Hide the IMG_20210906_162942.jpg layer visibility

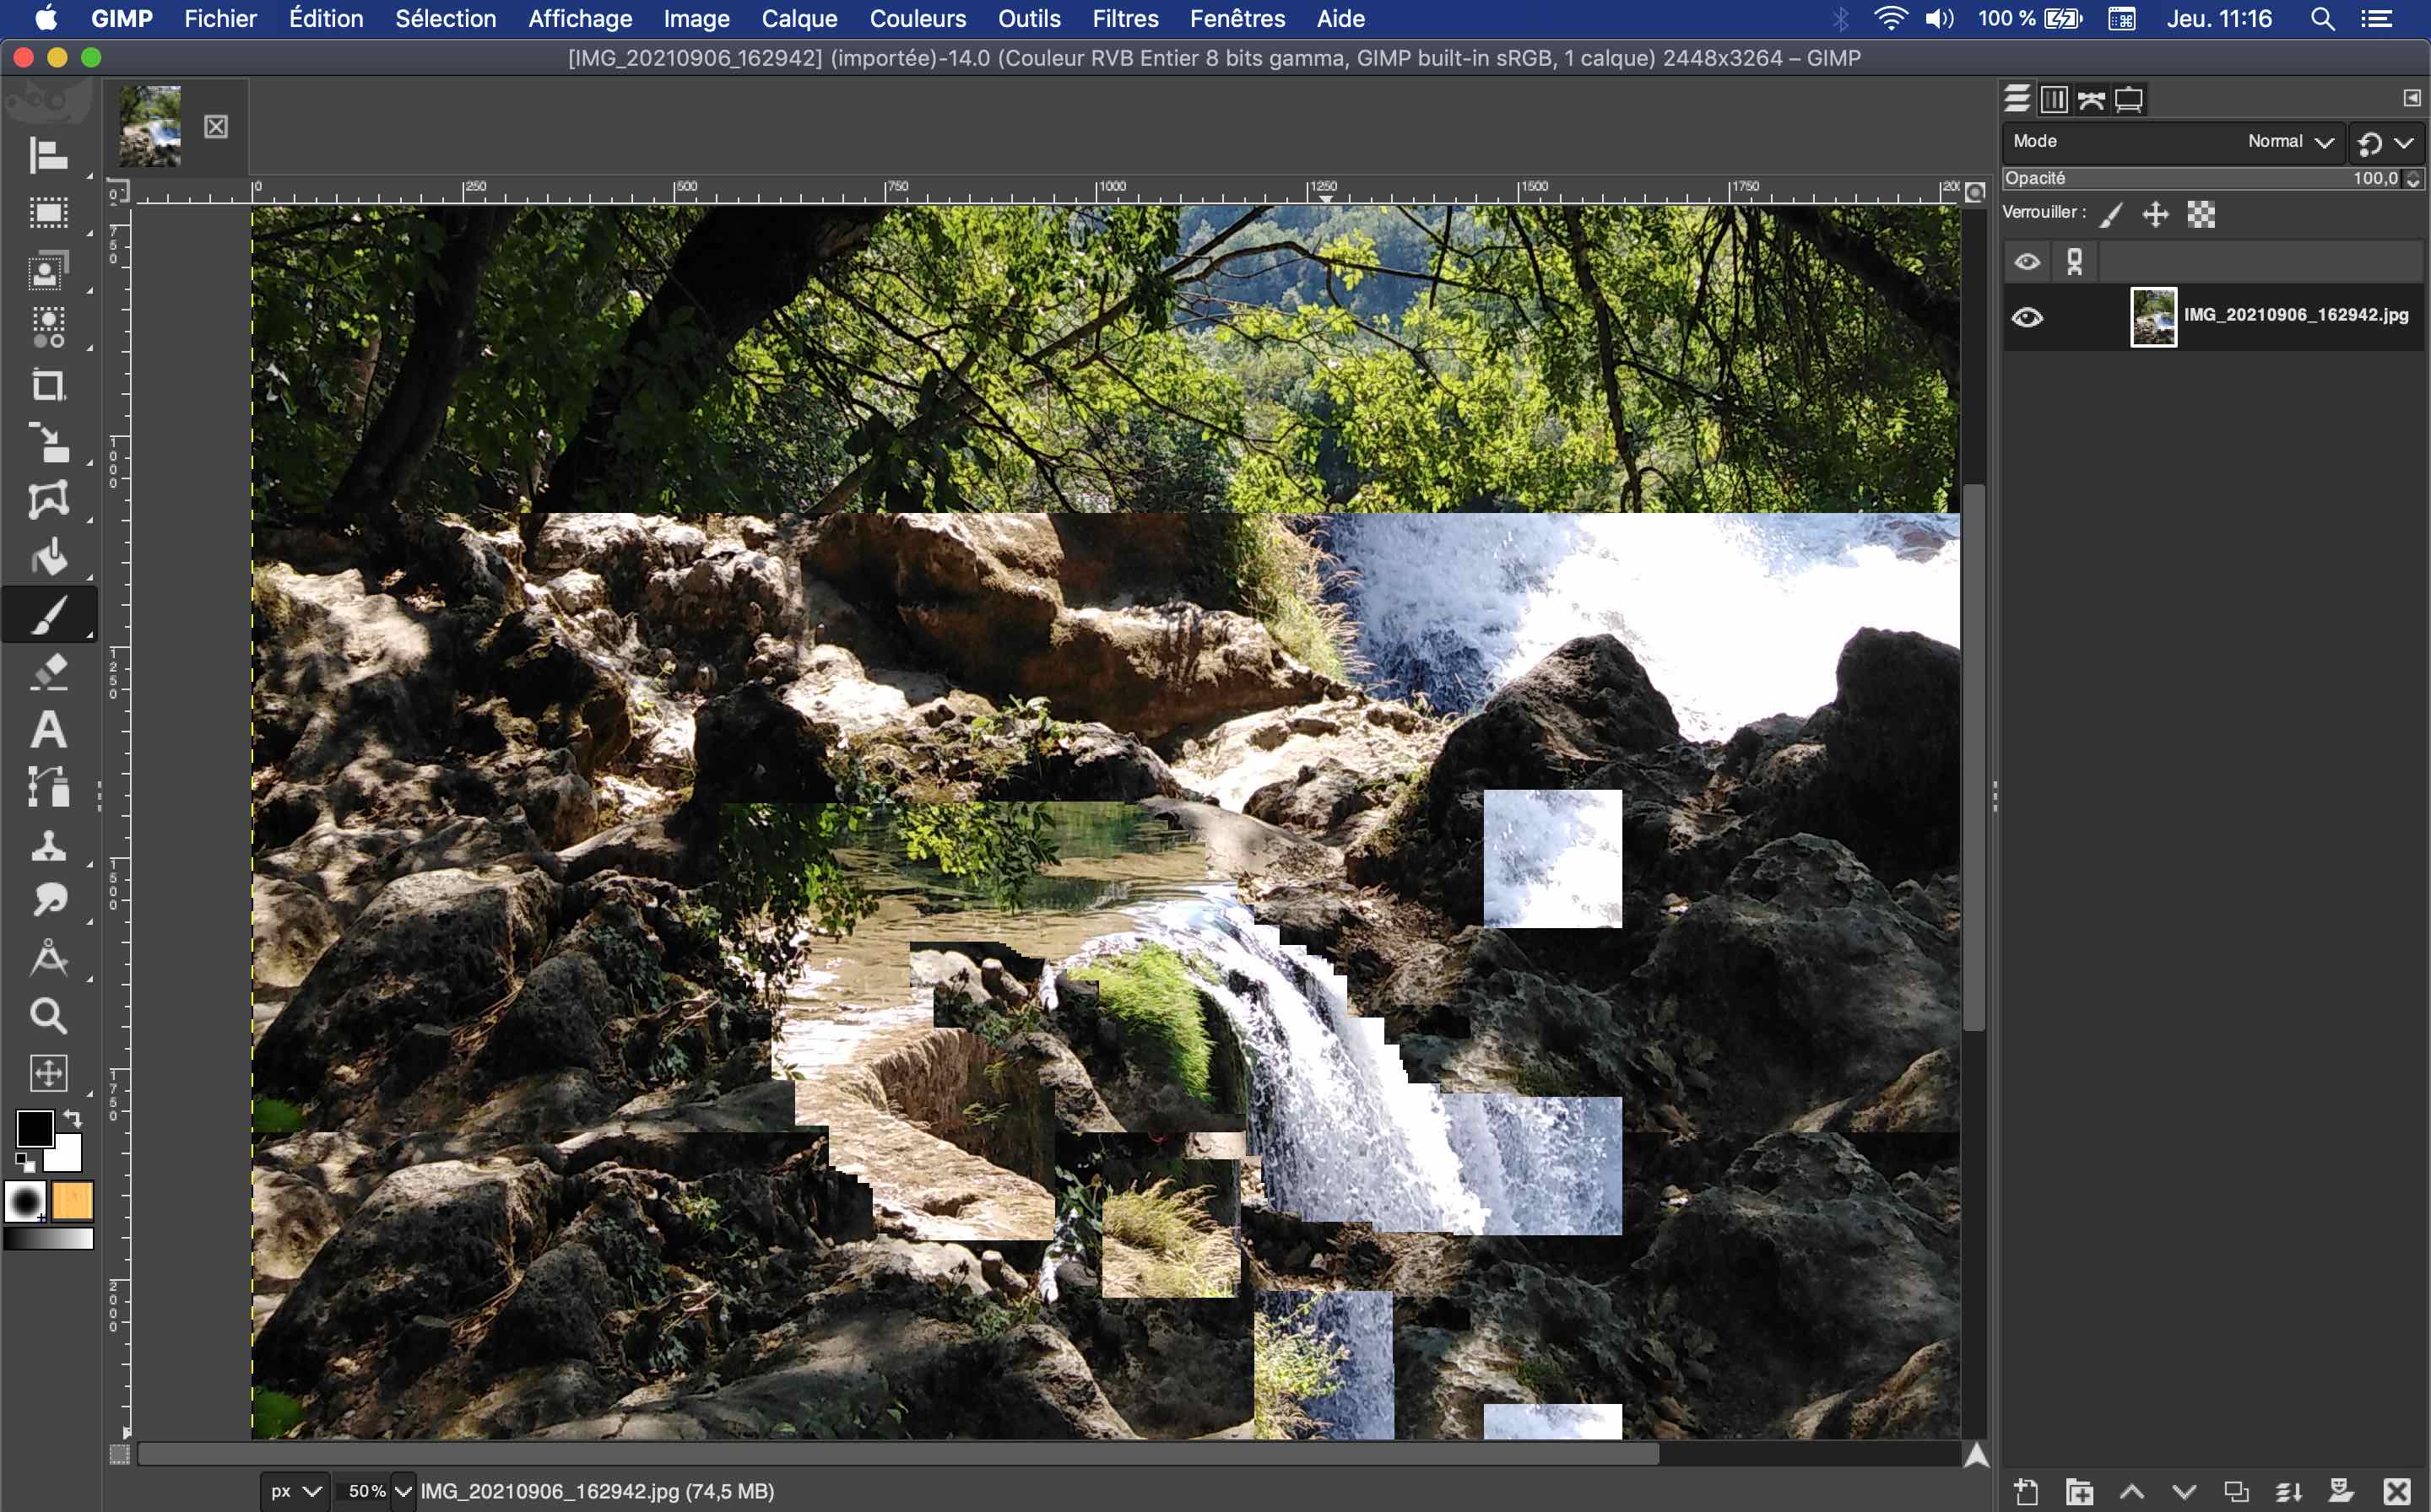[x=2027, y=318]
